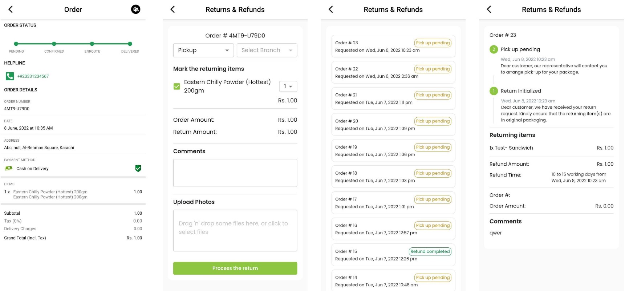Call the helpline number +923331234567

pyautogui.click(x=33, y=76)
